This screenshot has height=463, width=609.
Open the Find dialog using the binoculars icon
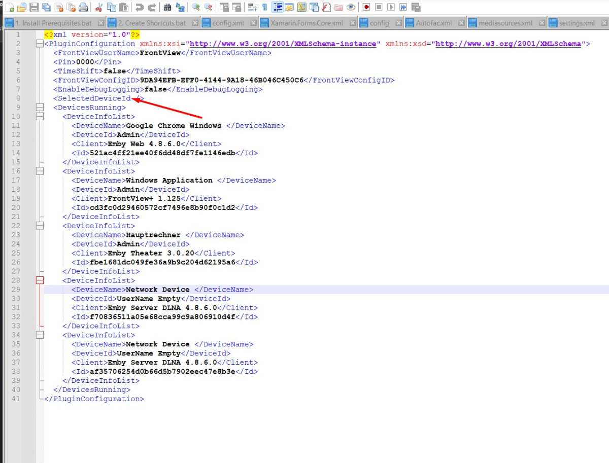point(167,7)
